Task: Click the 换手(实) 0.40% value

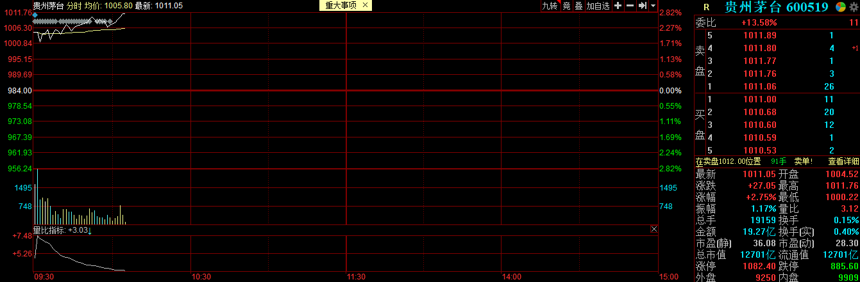Action: tap(847, 231)
